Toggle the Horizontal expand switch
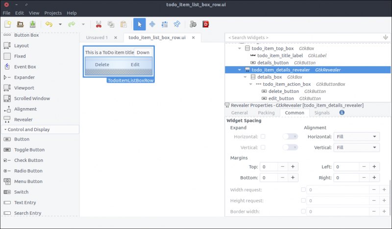 (x=290, y=137)
